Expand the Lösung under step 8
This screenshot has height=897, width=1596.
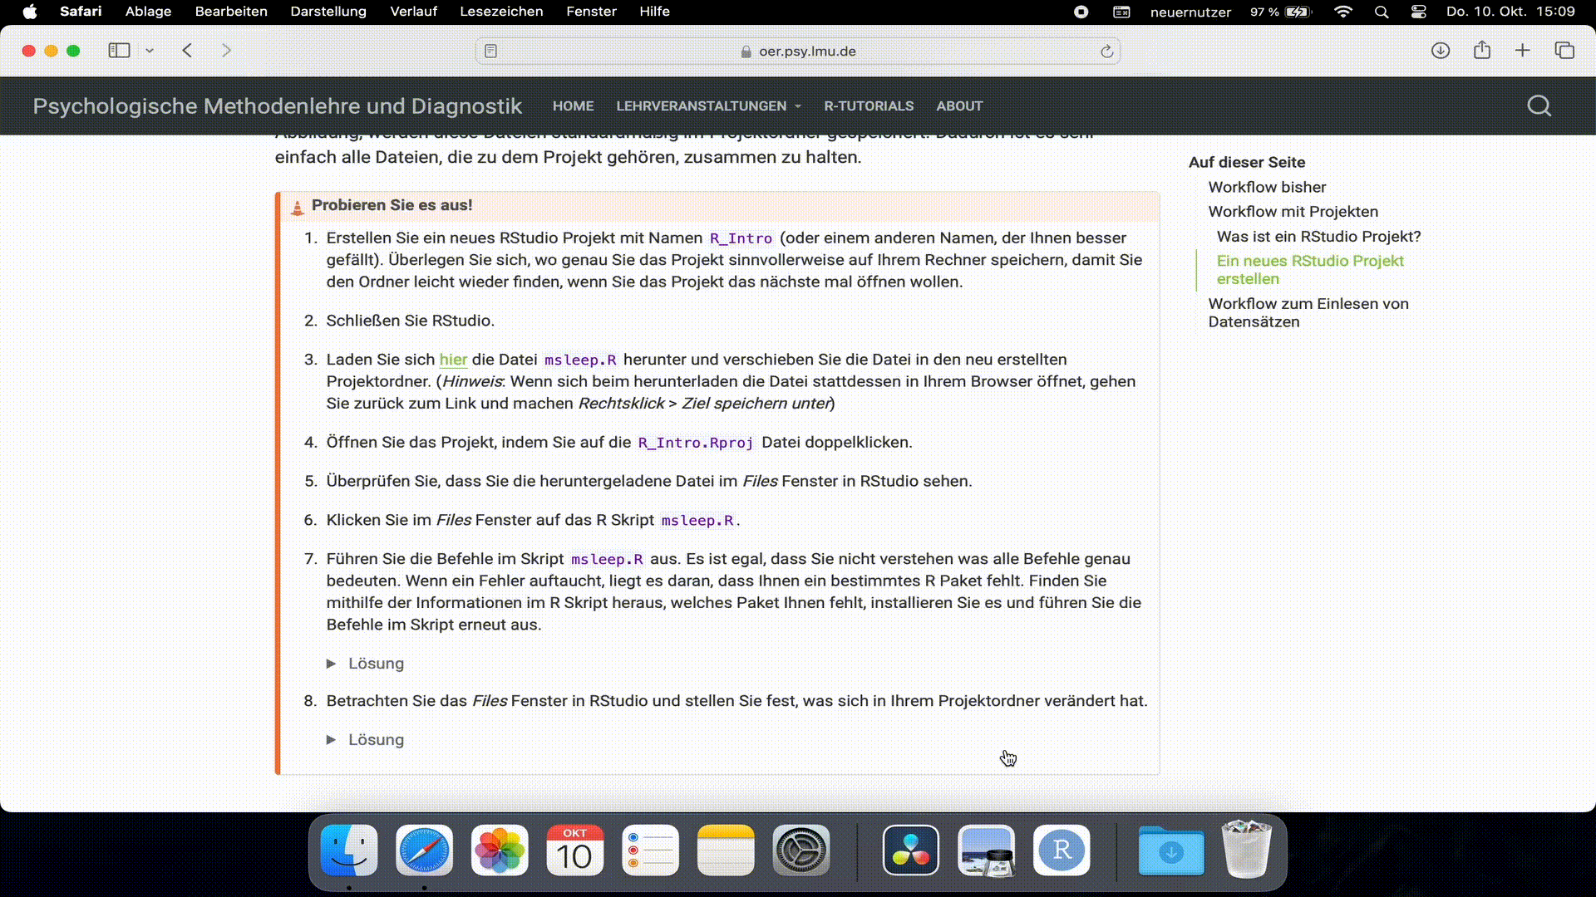pos(331,739)
